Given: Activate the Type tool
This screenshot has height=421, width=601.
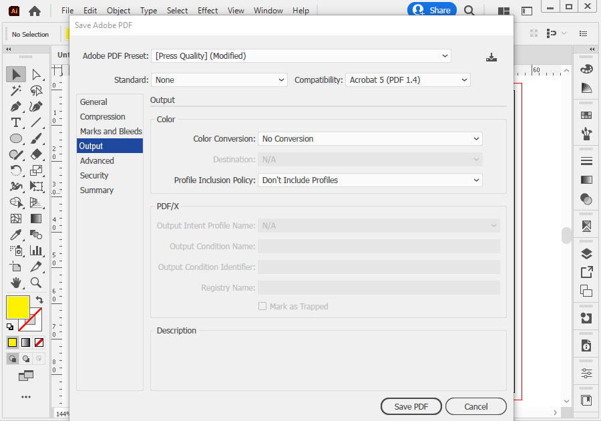Looking at the screenshot, I should (16, 122).
